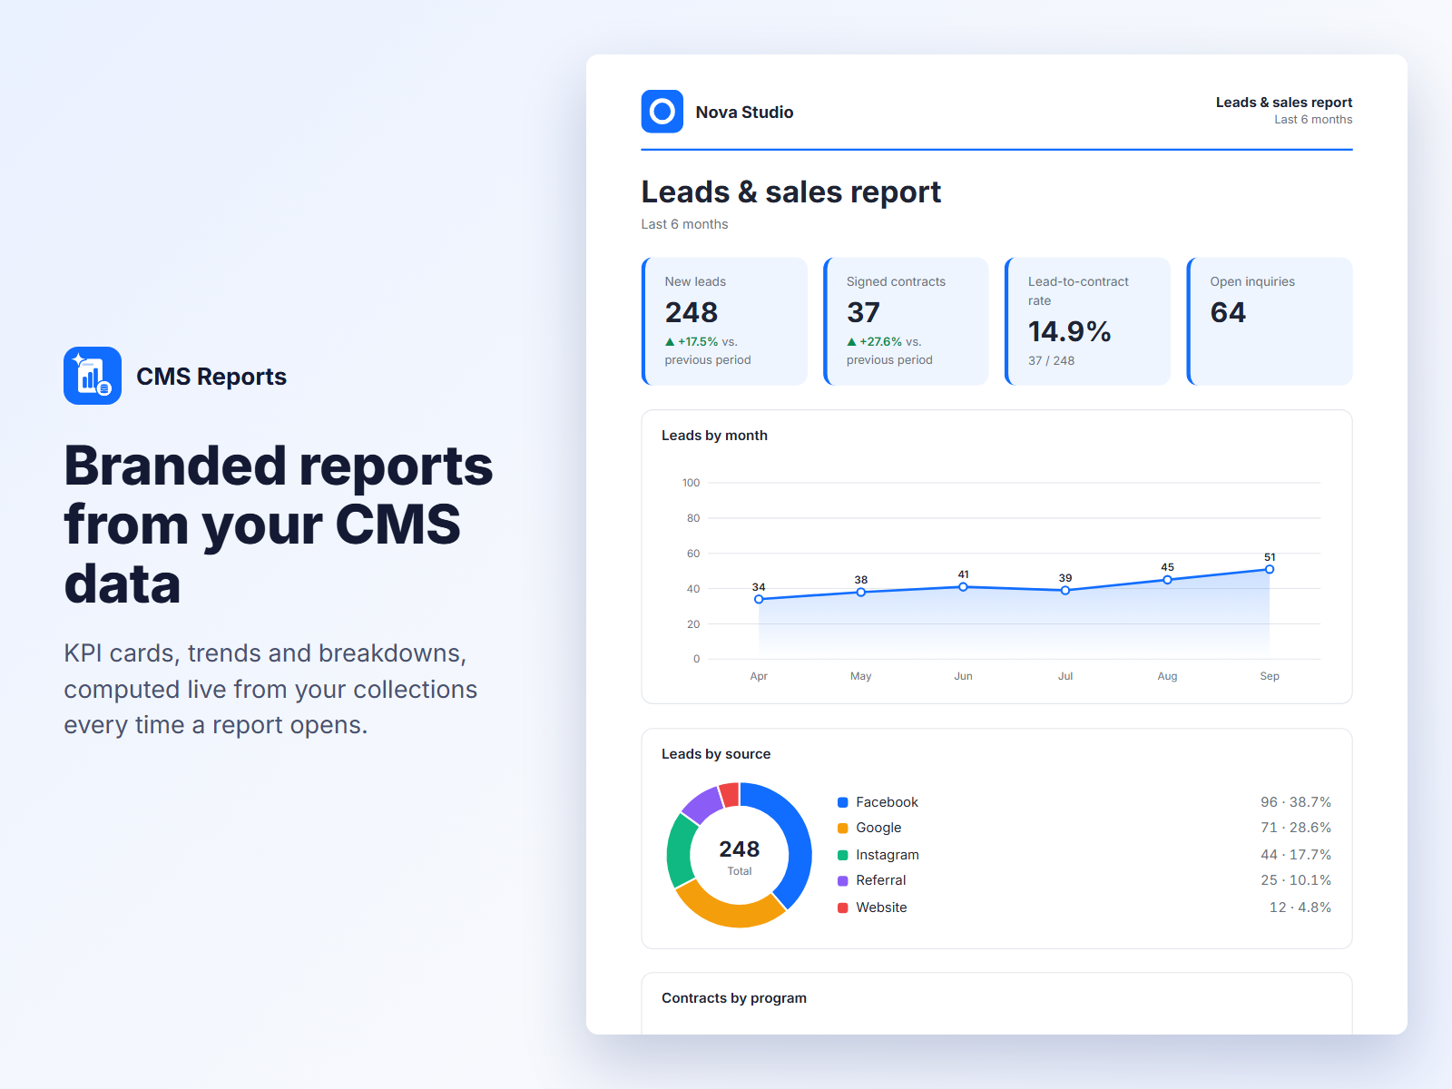Viewport: 1452px width, 1089px height.
Task: Open the Lead-to-contract rate KPI card
Action: coord(1087,321)
